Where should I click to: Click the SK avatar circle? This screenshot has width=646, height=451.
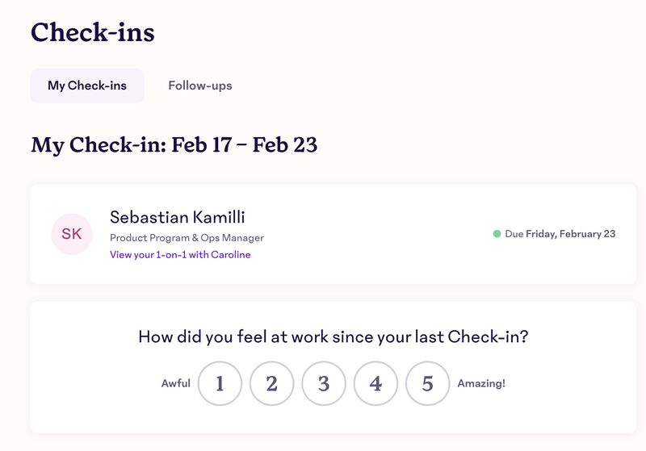pos(72,234)
